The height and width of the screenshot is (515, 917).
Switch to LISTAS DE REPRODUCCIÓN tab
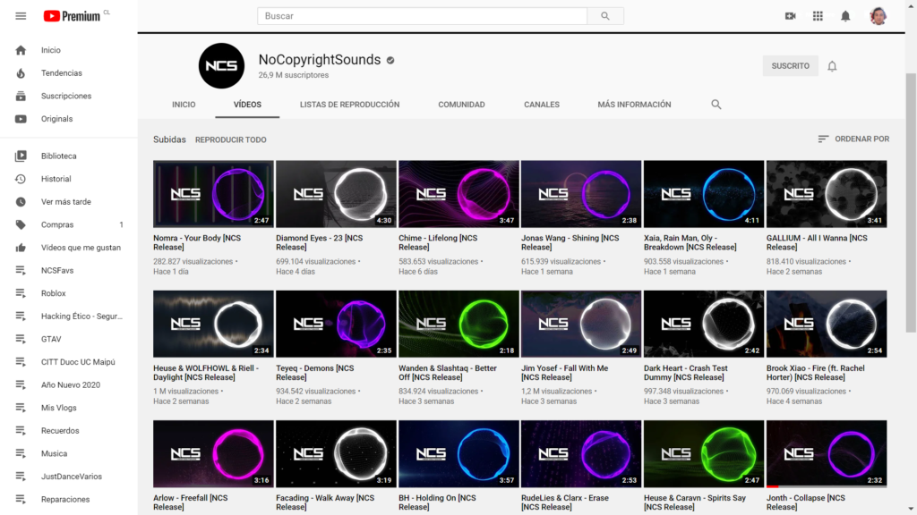pos(349,105)
